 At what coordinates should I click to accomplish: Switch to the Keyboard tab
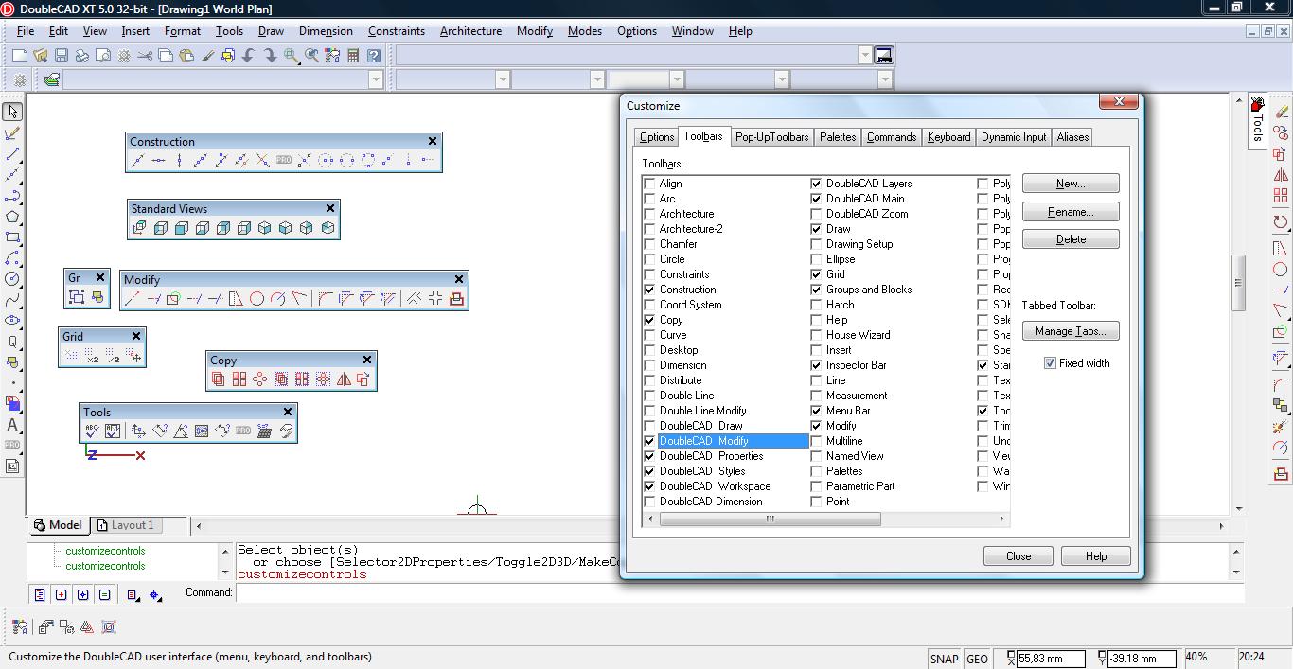click(948, 137)
